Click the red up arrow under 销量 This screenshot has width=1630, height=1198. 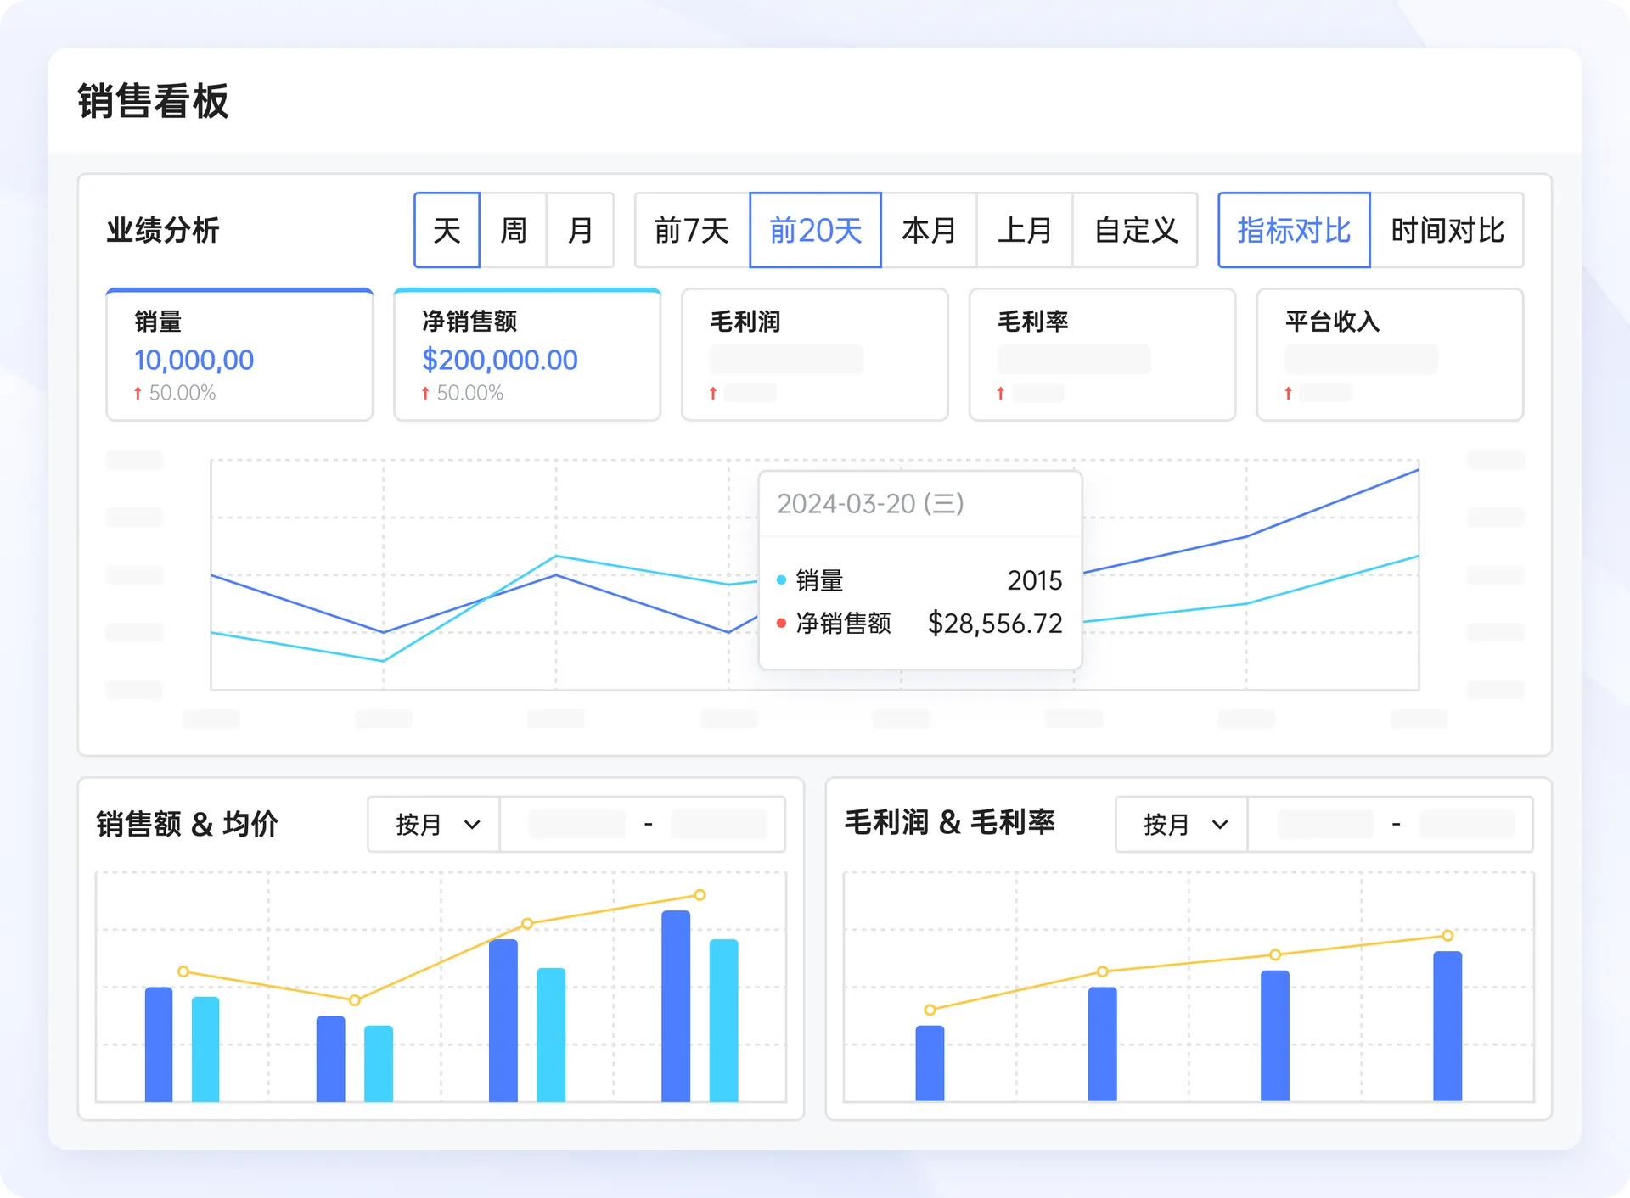[x=138, y=393]
